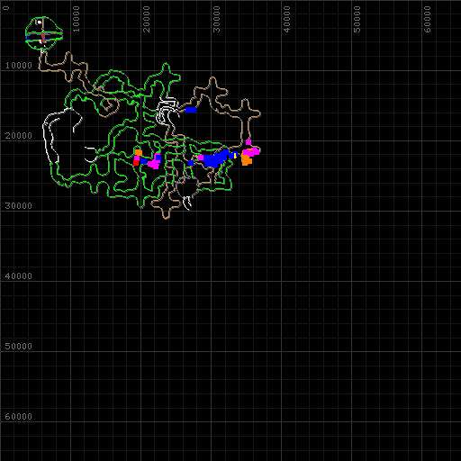Select the orange block above the red block

coord(138,153)
